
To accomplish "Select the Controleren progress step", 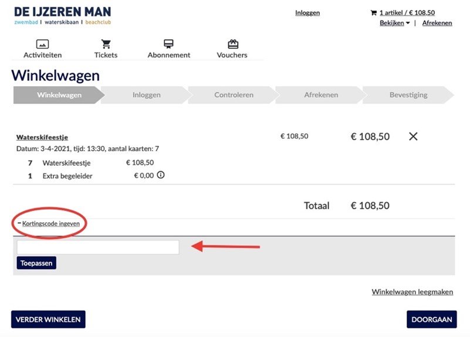I will coord(234,95).
